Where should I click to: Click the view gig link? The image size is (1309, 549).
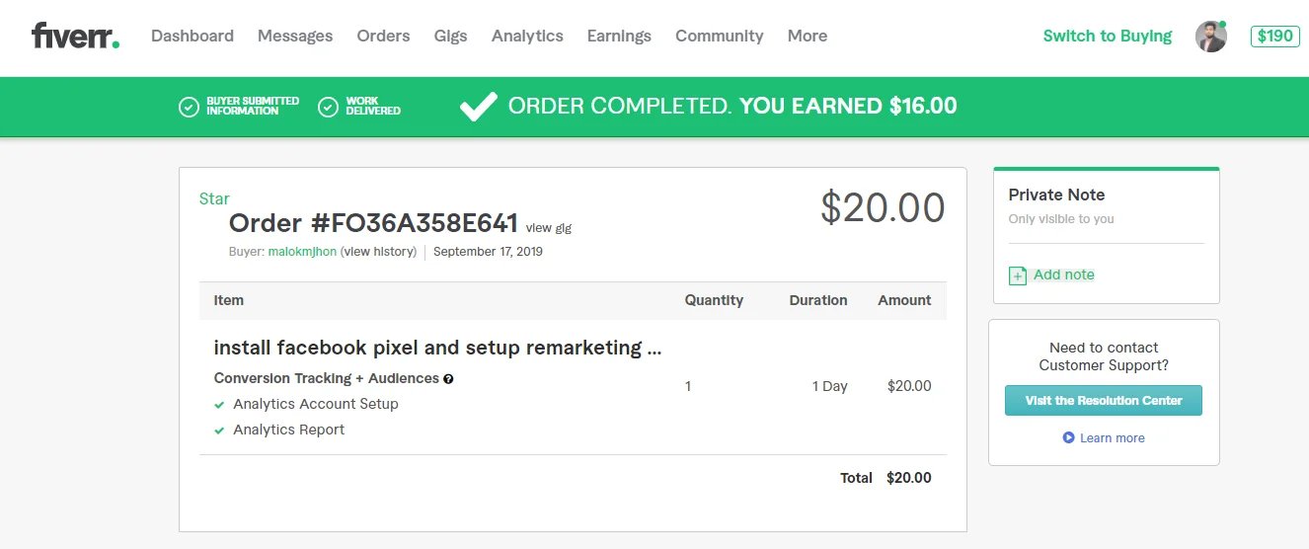548,228
